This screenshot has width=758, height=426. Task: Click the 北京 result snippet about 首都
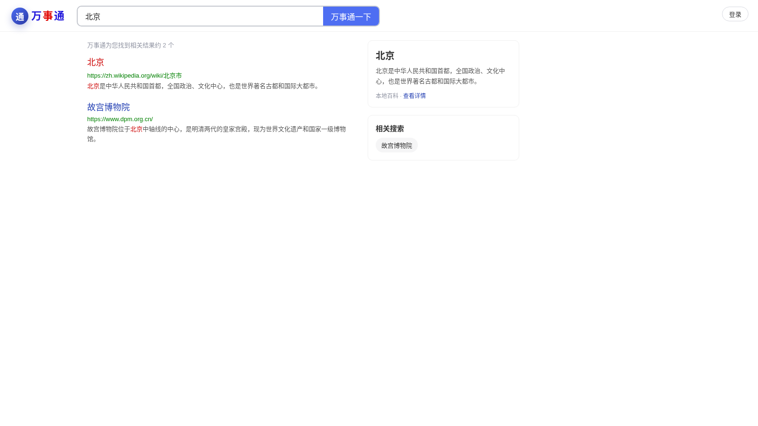pos(204,86)
